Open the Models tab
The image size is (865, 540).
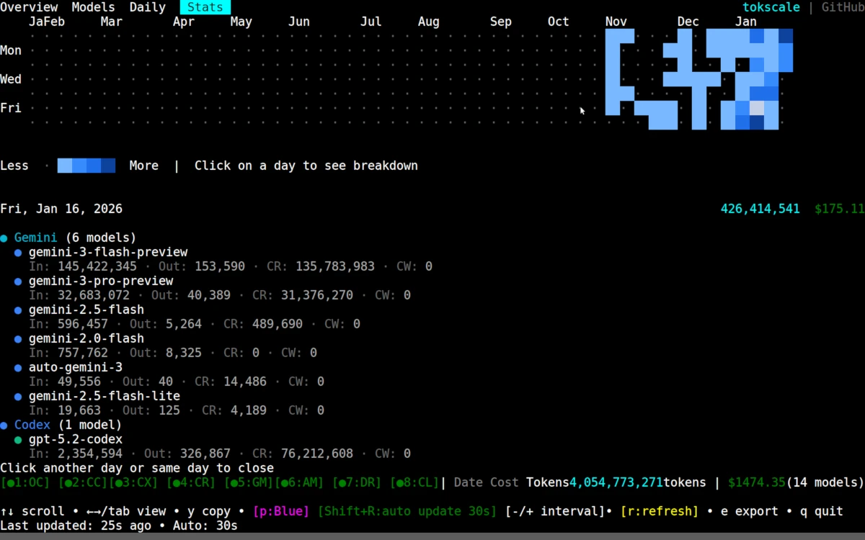tap(93, 7)
